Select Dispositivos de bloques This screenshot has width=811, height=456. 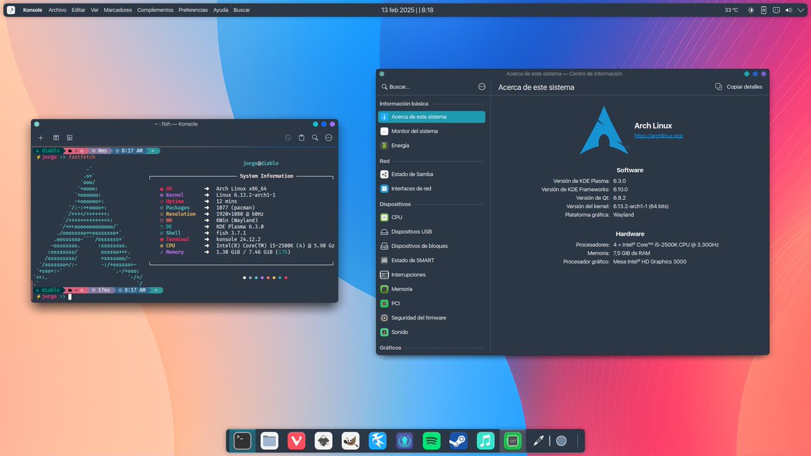tap(431, 246)
